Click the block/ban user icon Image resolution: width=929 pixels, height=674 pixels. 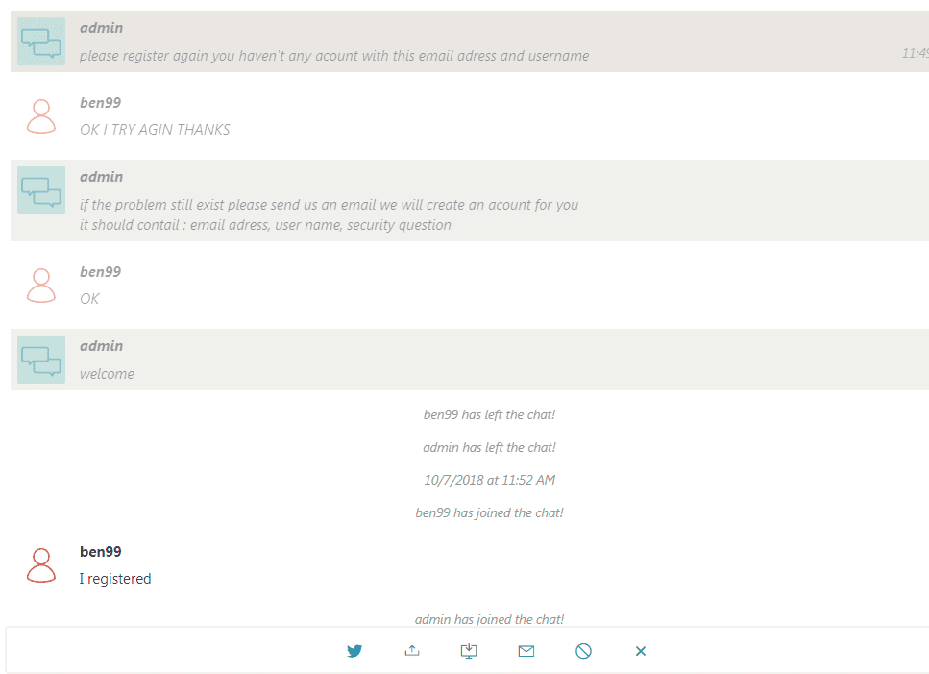pyautogui.click(x=583, y=651)
